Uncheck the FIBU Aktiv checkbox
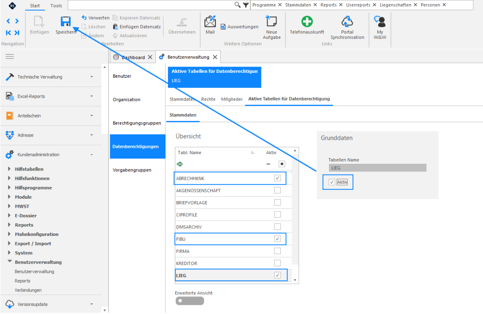The height and width of the screenshot is (314, 483). pyautogui.click(x=277, y=239)
